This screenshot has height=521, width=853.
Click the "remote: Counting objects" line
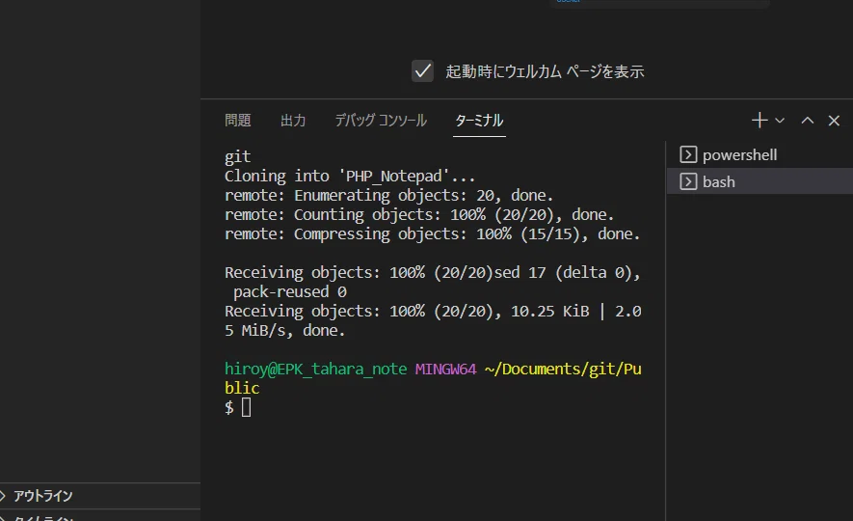pos(419,214)
